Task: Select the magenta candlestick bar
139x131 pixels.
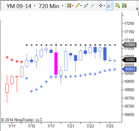Action: [x=56, y=63]
